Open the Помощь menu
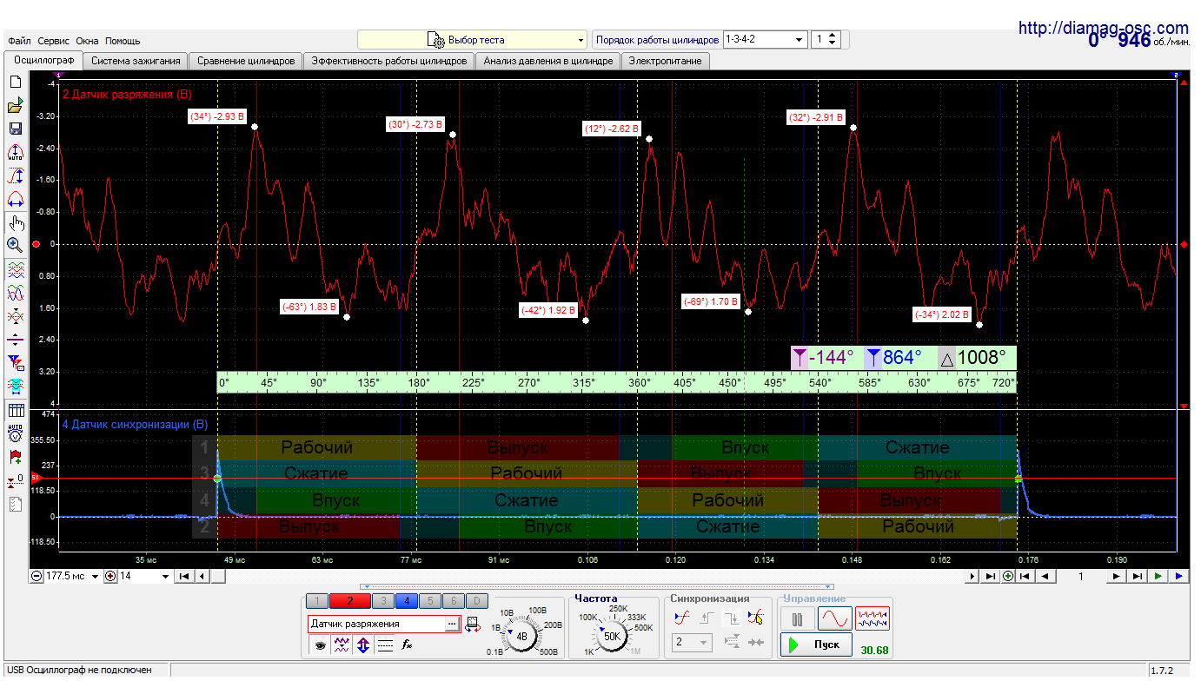Screen dimensions: 1201x681 coord(123,41)
